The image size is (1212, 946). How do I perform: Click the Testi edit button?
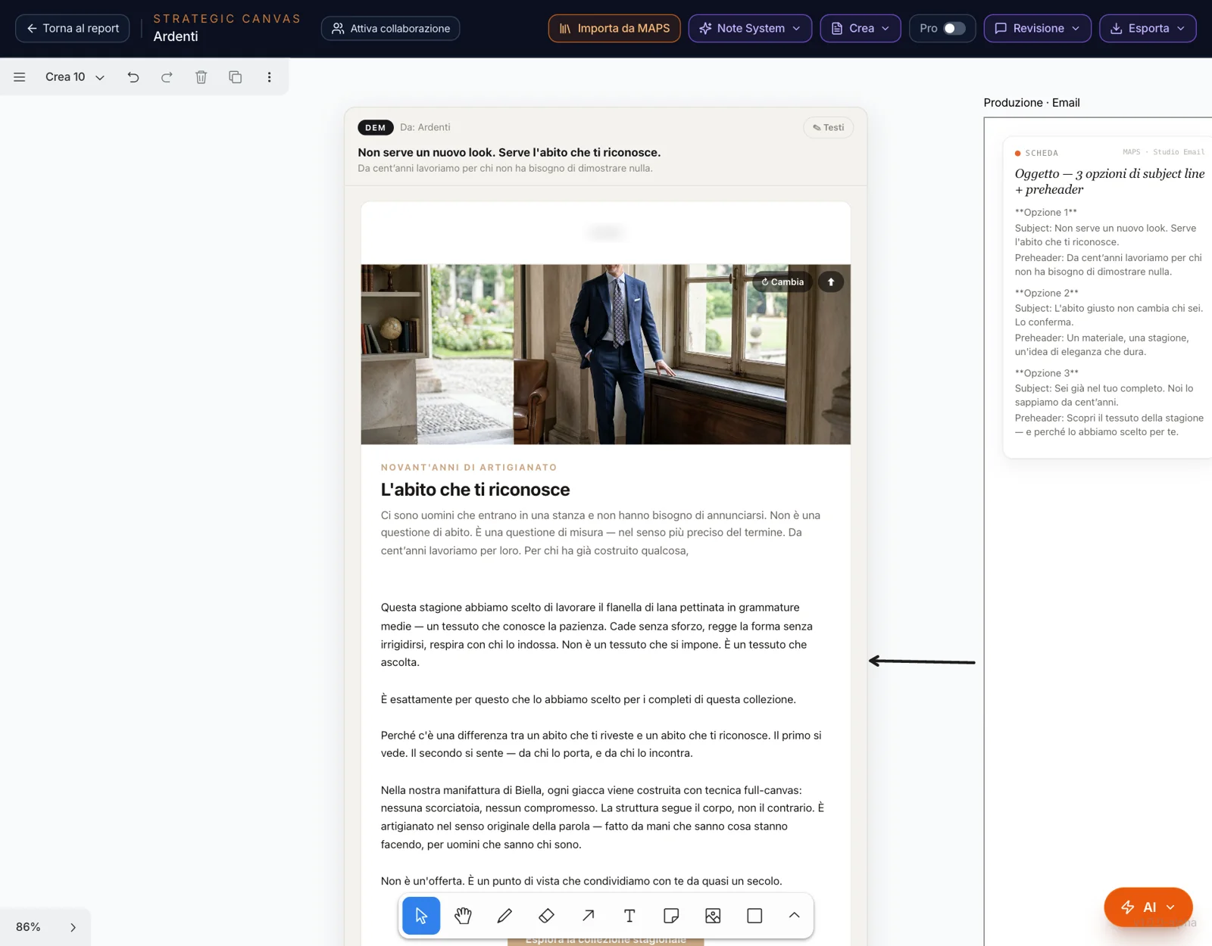pyautogui.click(x=828, y=127)
